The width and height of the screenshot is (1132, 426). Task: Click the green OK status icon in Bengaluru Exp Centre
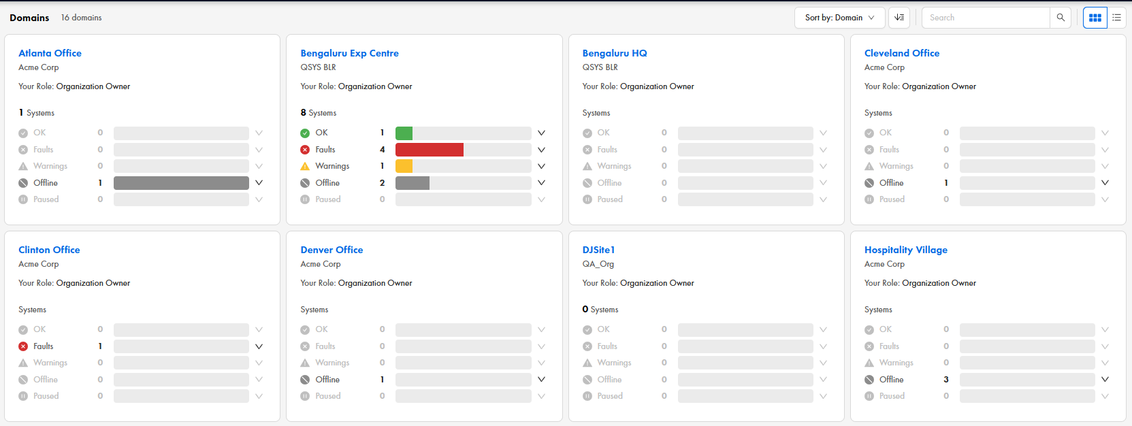pyautogui.click(x=305, y=133)
